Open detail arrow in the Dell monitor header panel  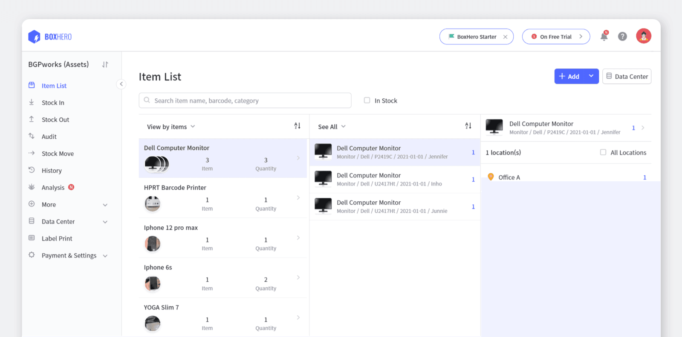click(x=643, y=128)
